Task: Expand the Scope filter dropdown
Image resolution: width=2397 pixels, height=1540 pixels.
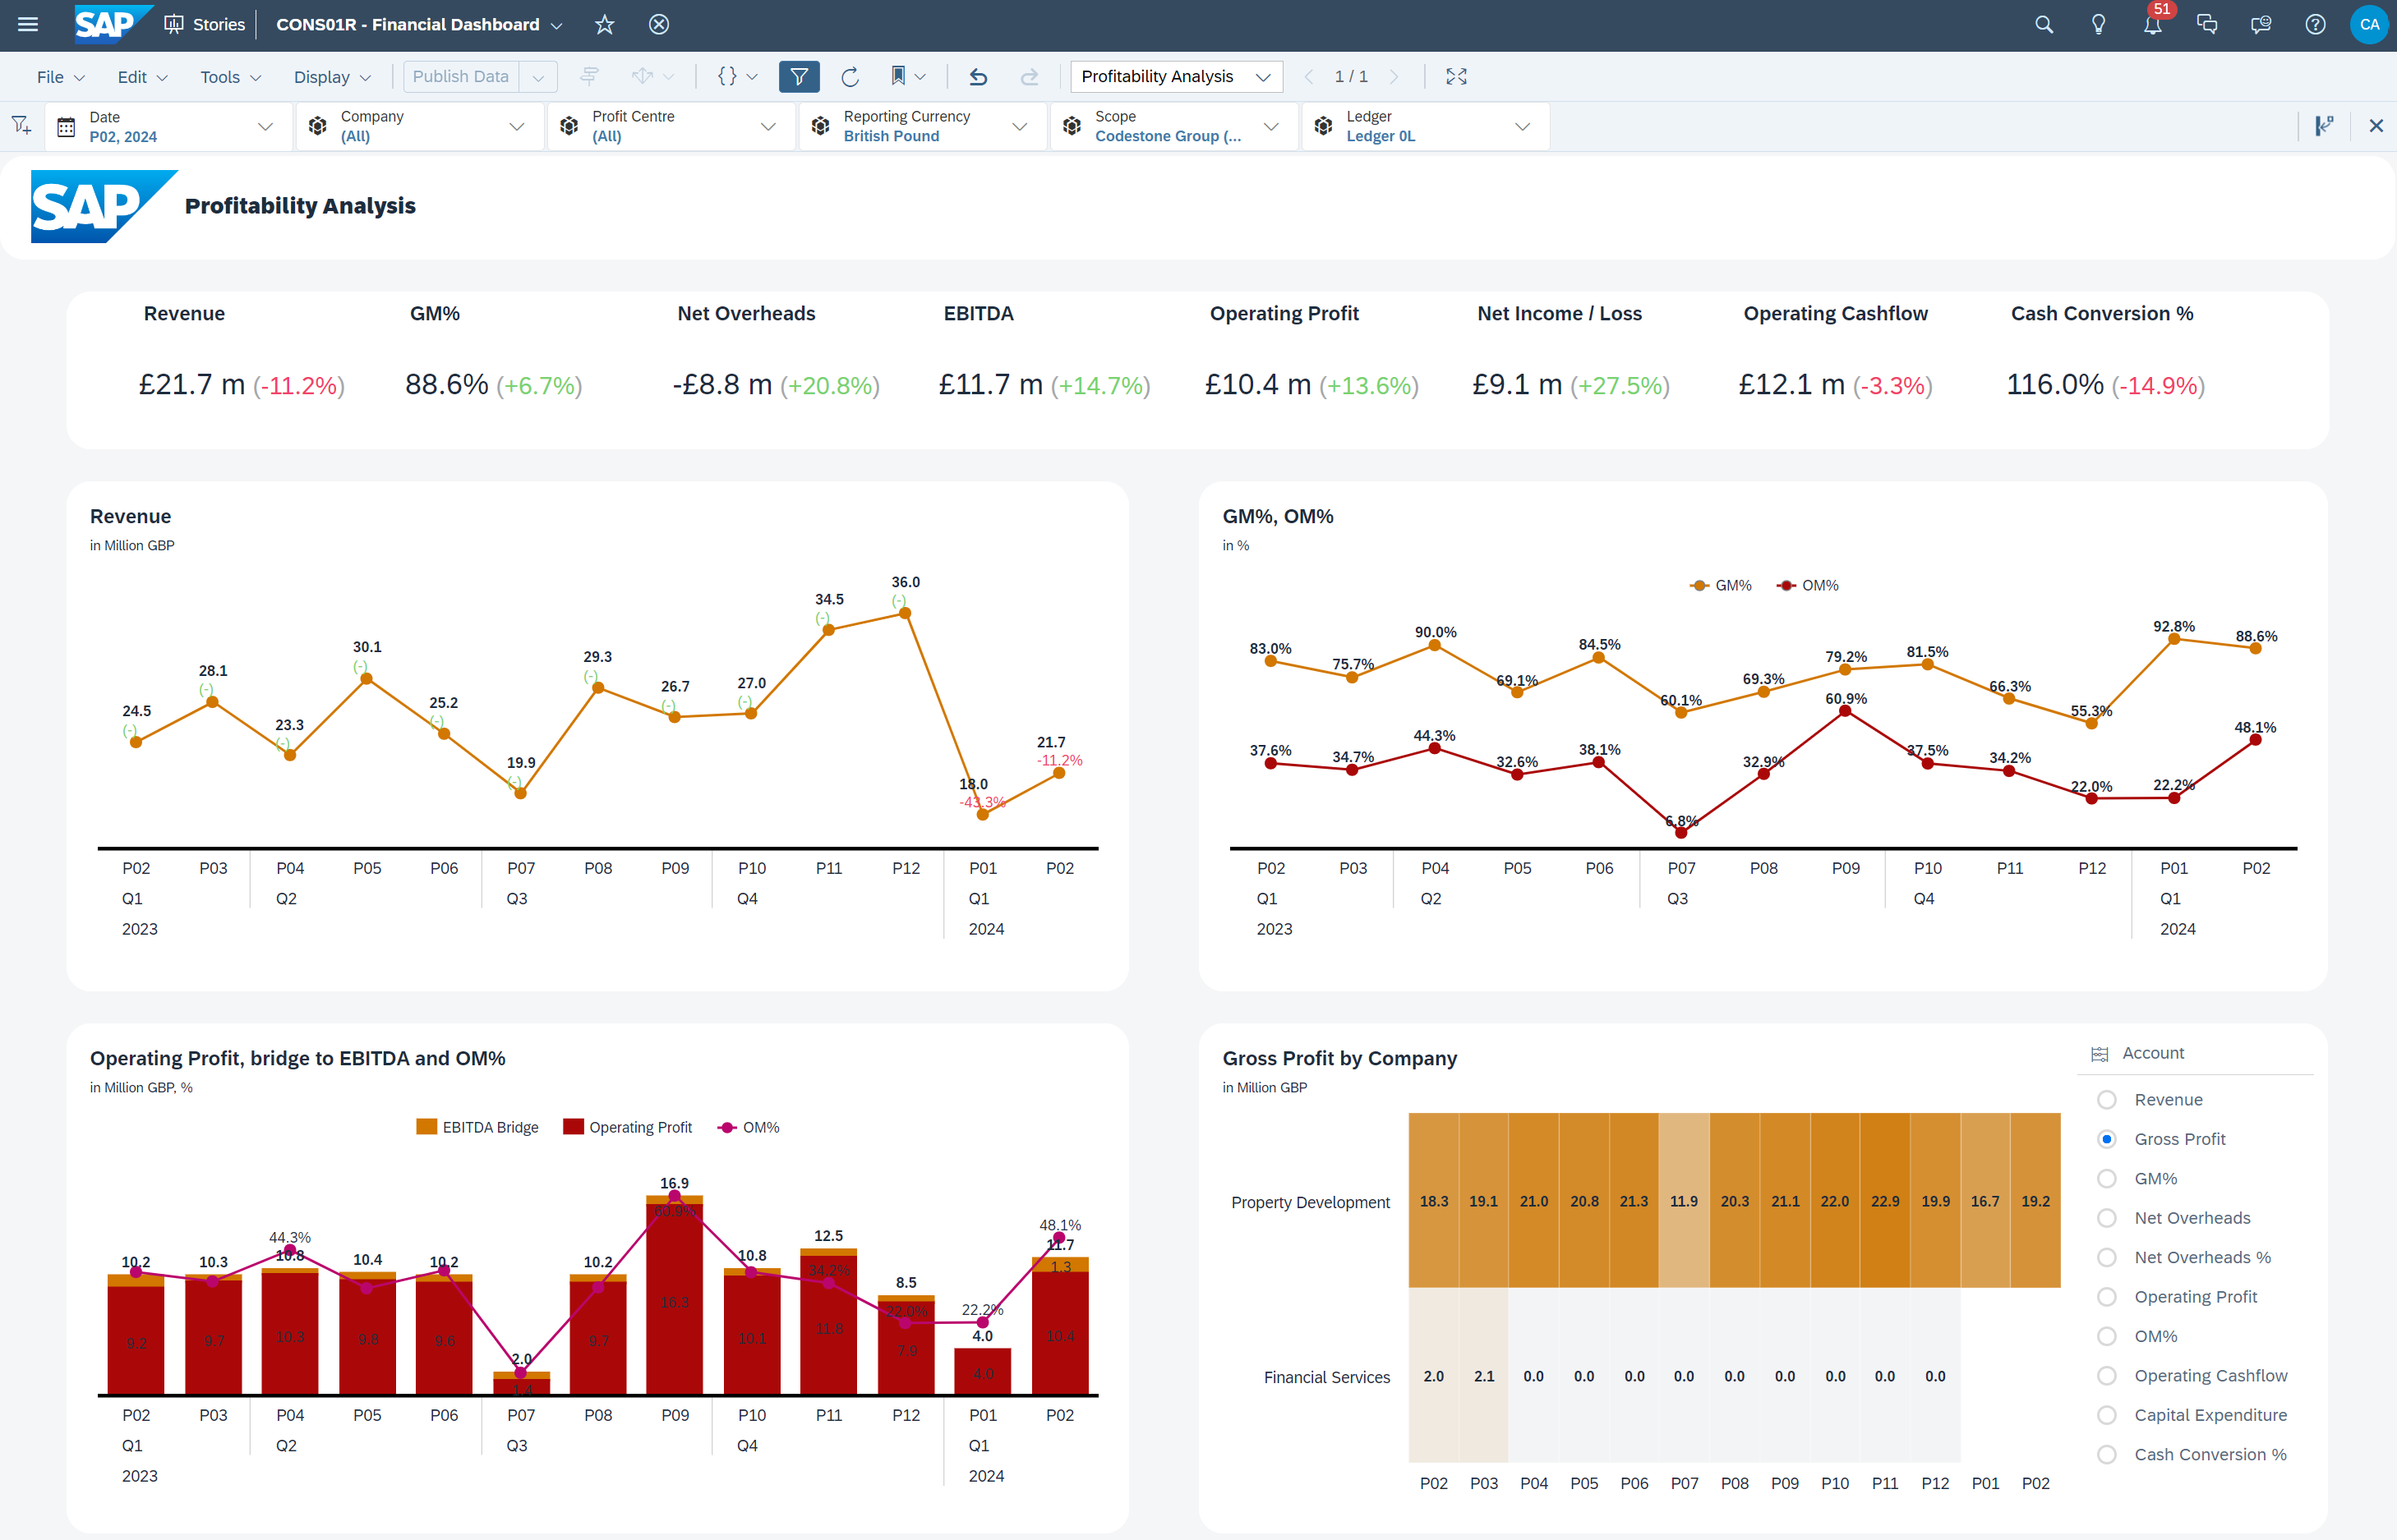Action: click(1270, 127)
